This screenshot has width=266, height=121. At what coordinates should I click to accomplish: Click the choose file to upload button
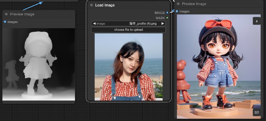click(129, 30)
